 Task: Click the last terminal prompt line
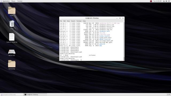coord(69,60)
